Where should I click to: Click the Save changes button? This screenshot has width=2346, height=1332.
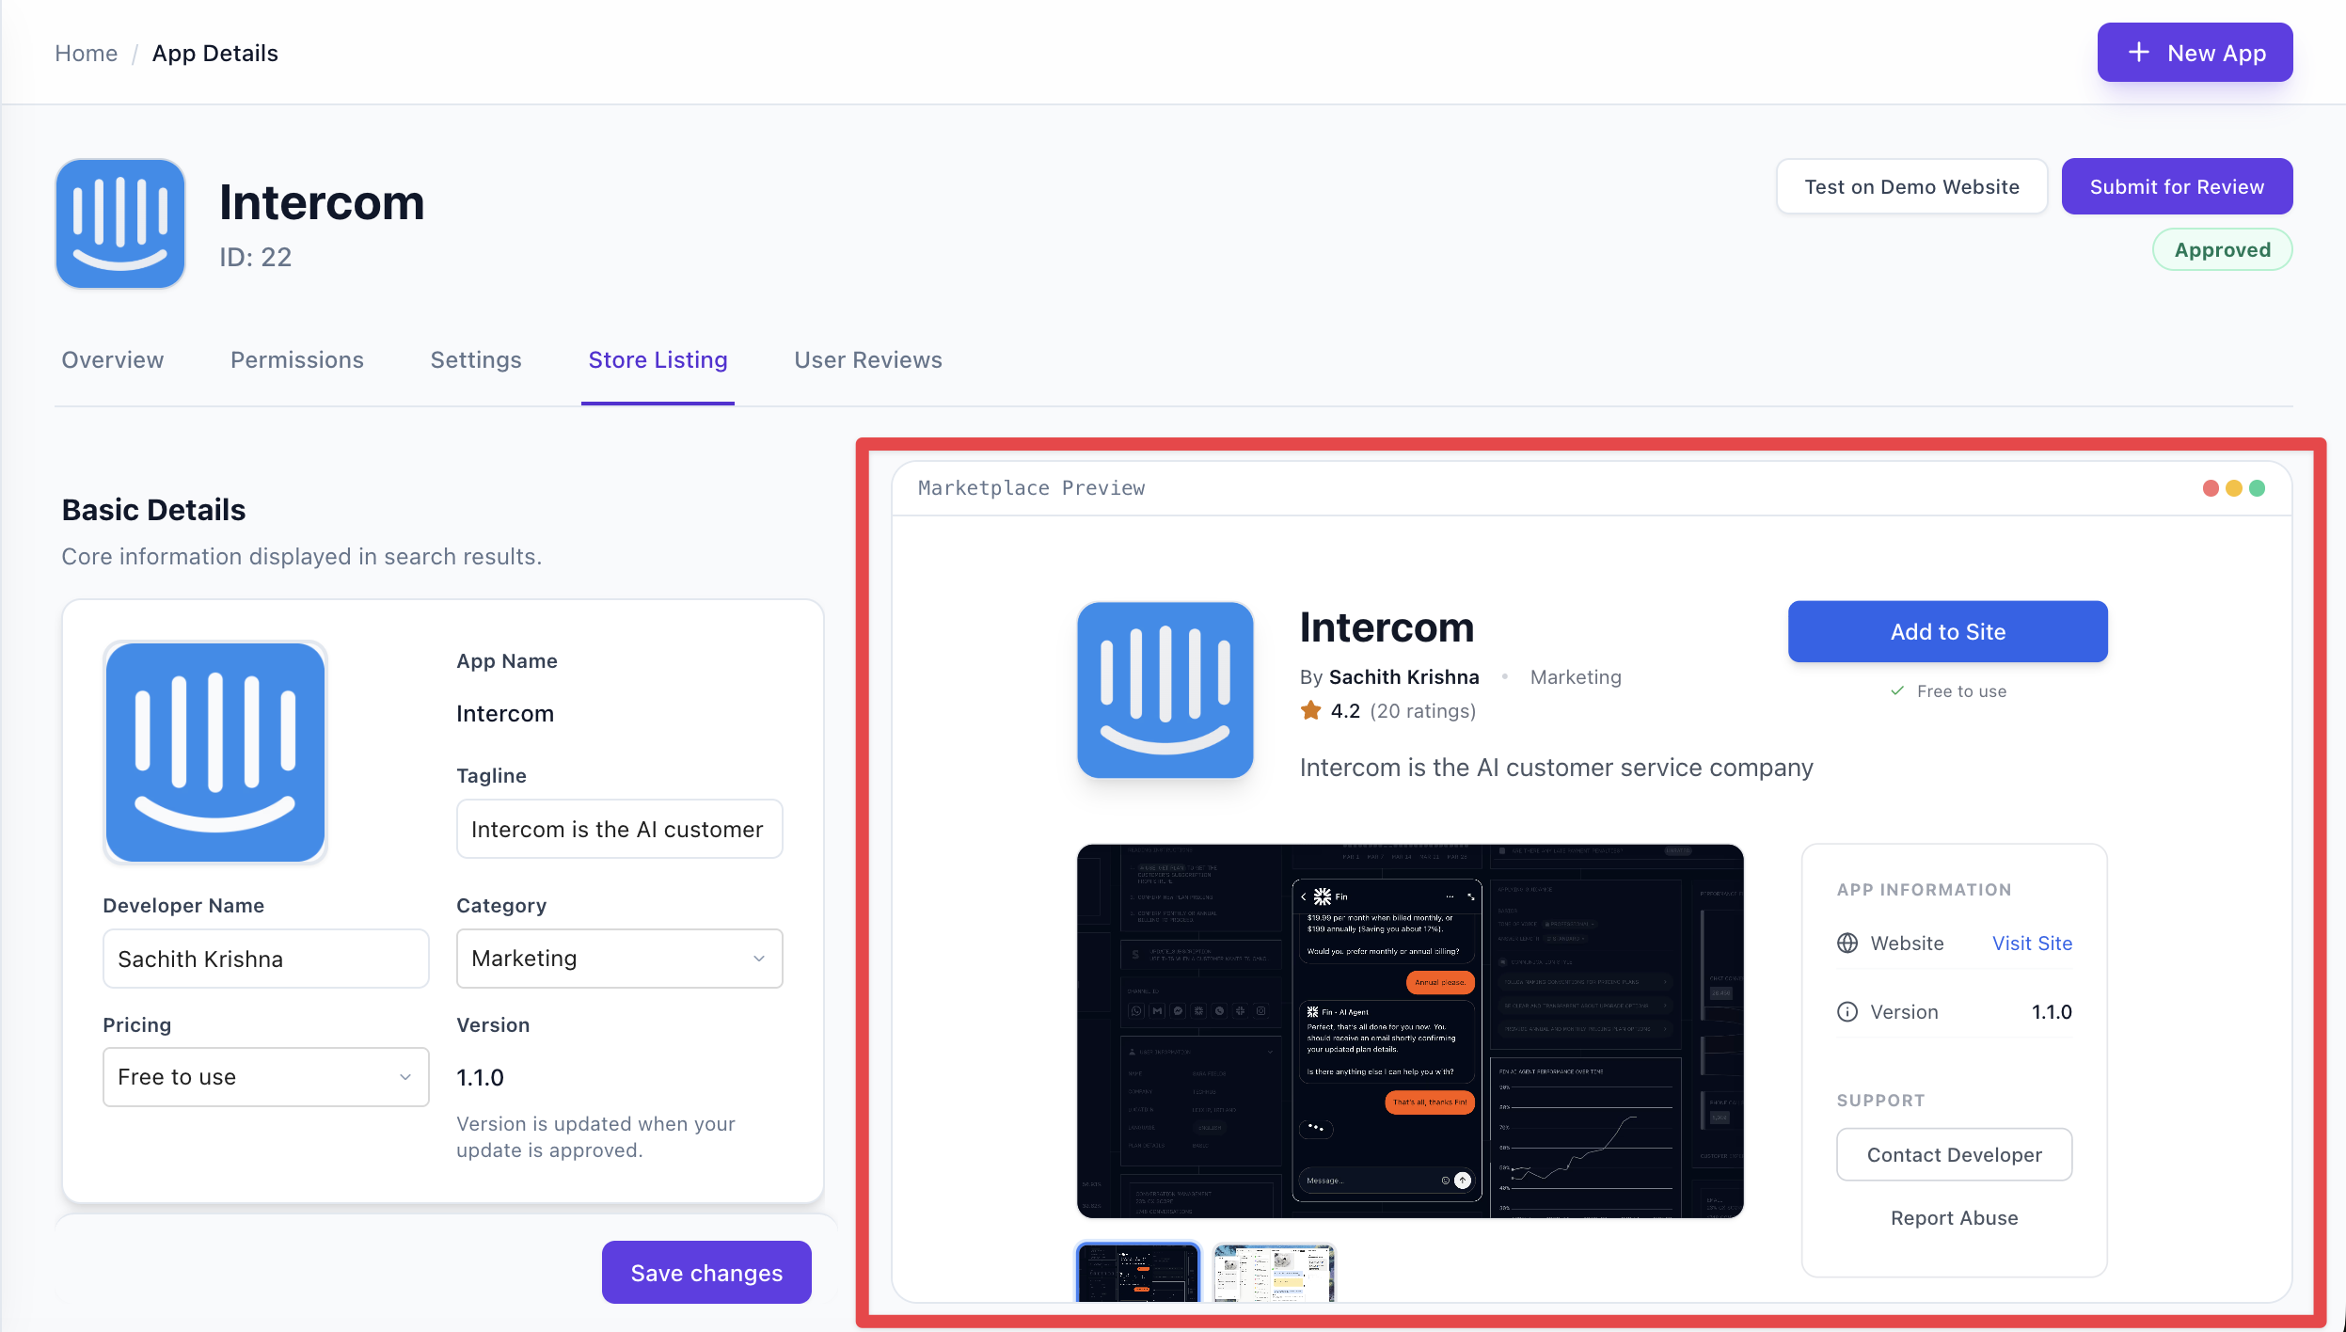click(x=705, y=1272)
